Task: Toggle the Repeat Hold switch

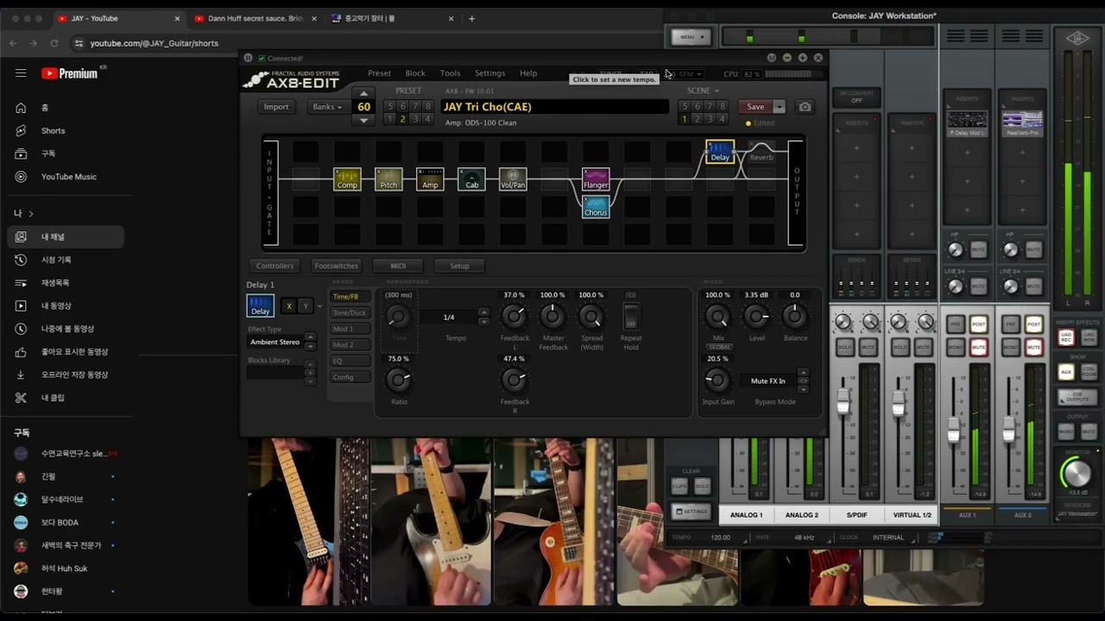Action: pyautogui.click(x=631, y=317)
